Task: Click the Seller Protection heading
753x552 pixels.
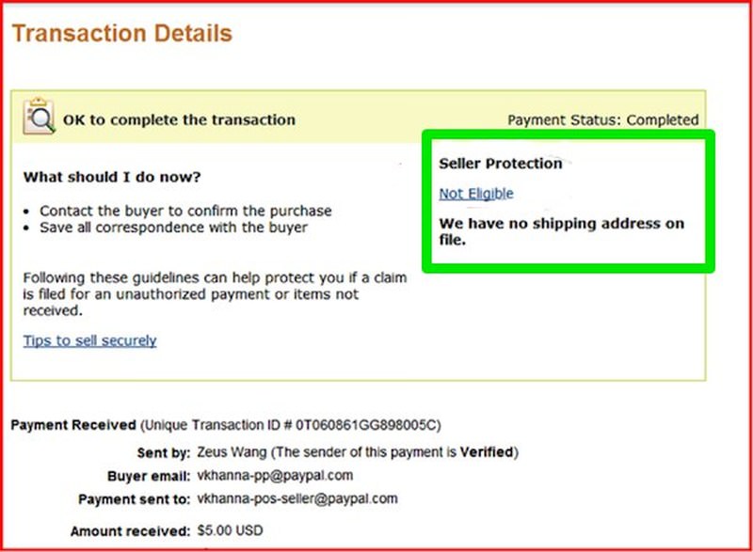Action: (501, 164)
